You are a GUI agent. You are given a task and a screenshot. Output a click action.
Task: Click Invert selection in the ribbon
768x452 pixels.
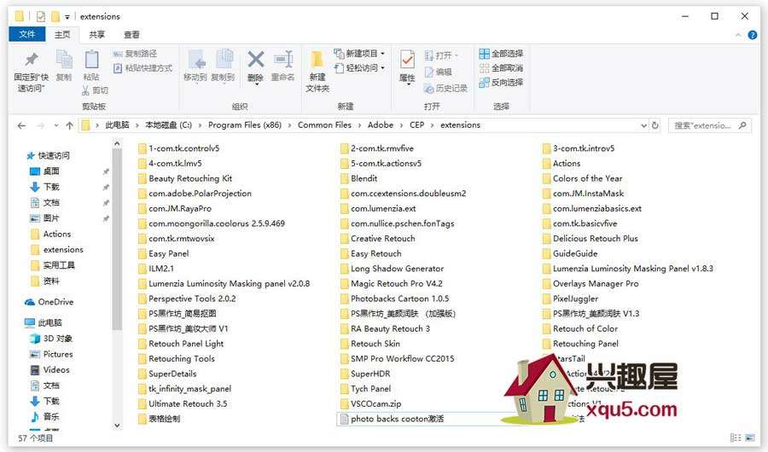(501, 82)
